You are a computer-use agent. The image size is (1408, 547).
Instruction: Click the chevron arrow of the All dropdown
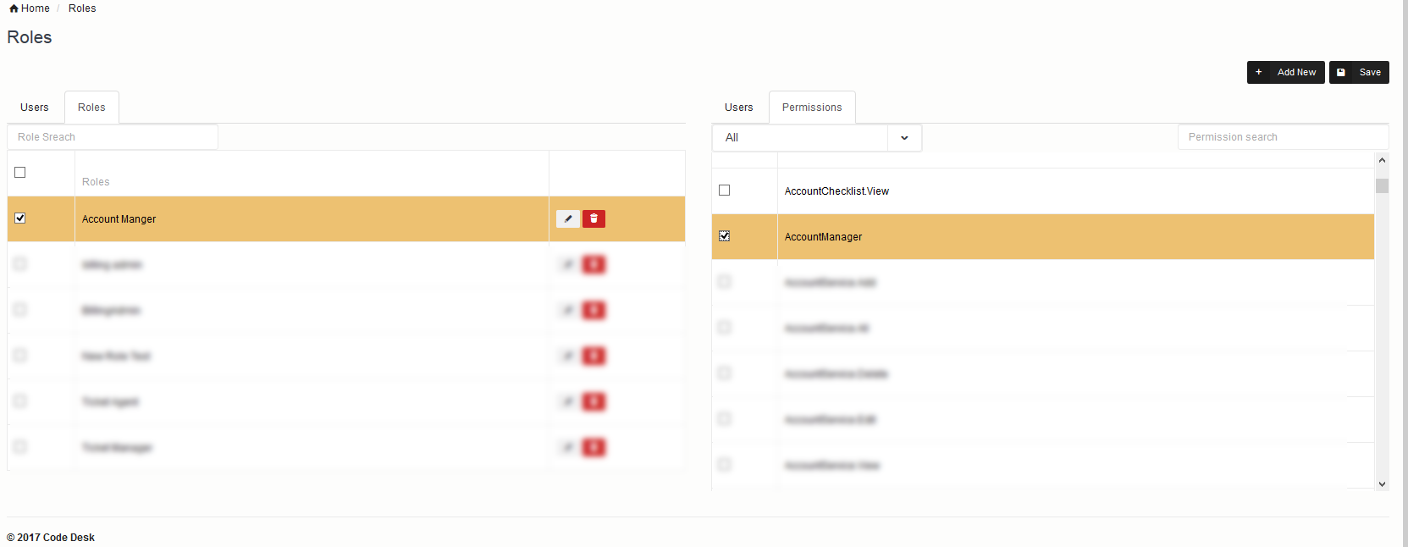coord(904,138)
